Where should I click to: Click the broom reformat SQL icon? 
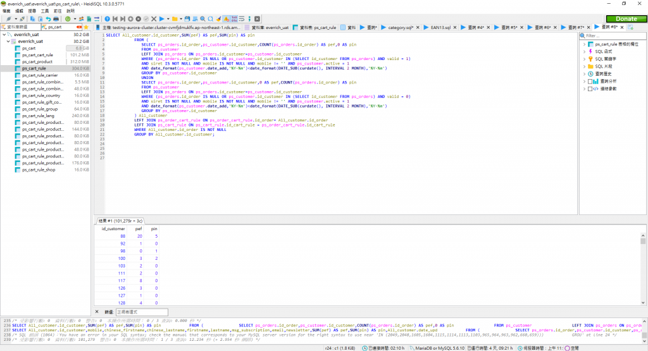point(218,19)
